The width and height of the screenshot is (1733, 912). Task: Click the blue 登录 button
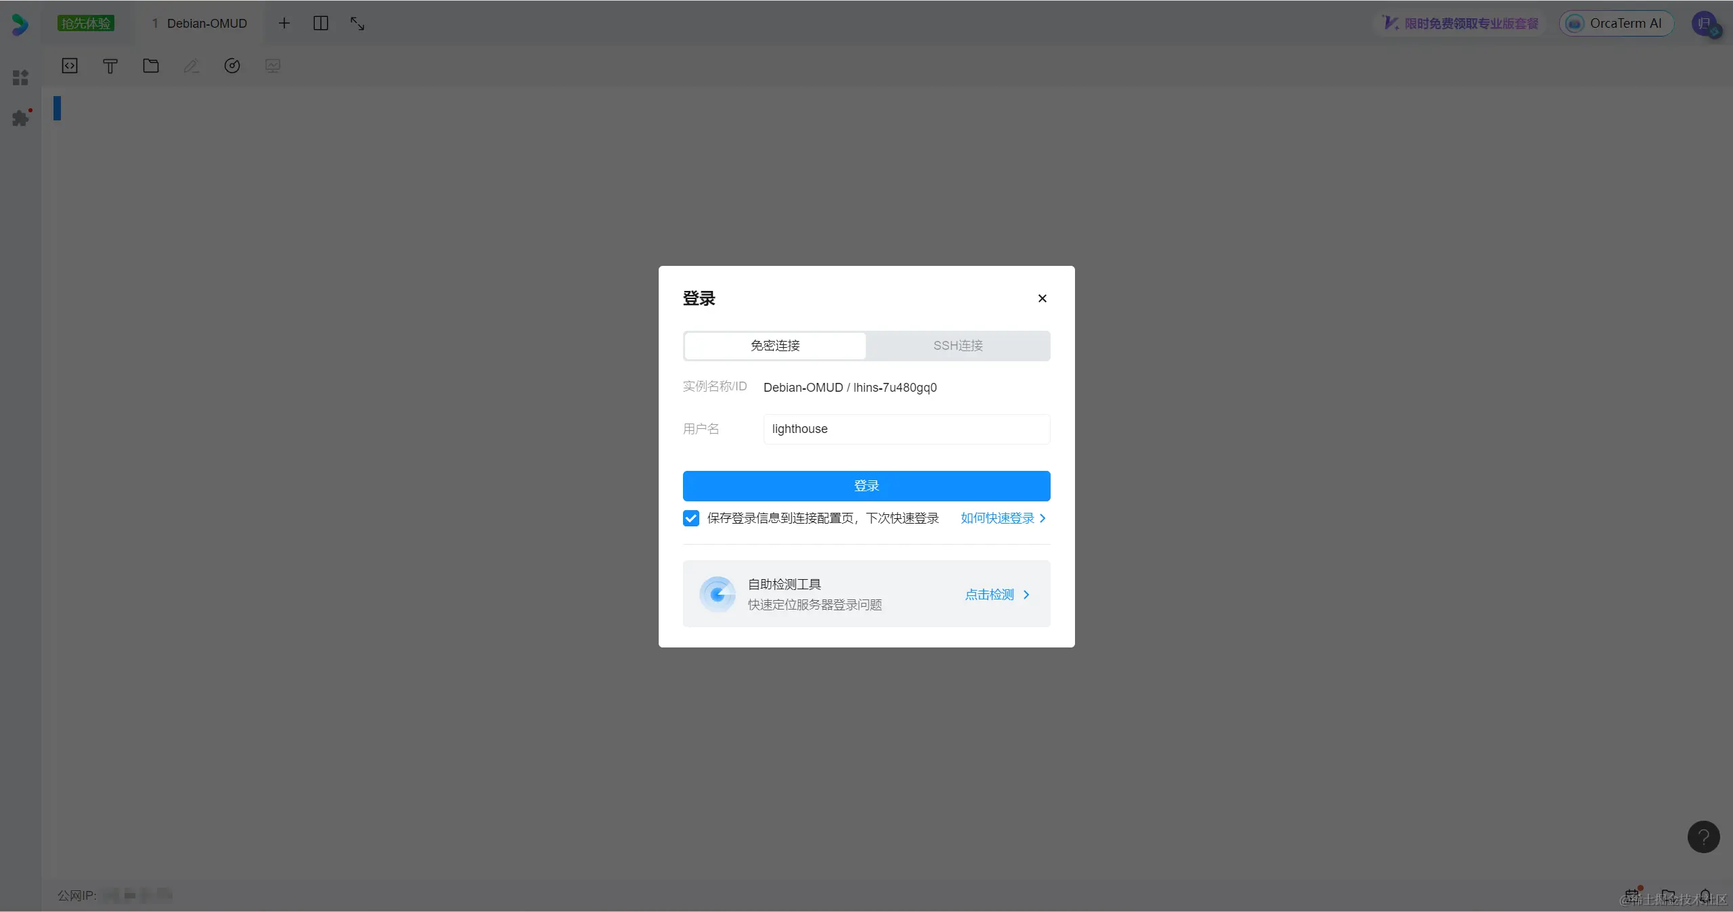click(866, 486)
